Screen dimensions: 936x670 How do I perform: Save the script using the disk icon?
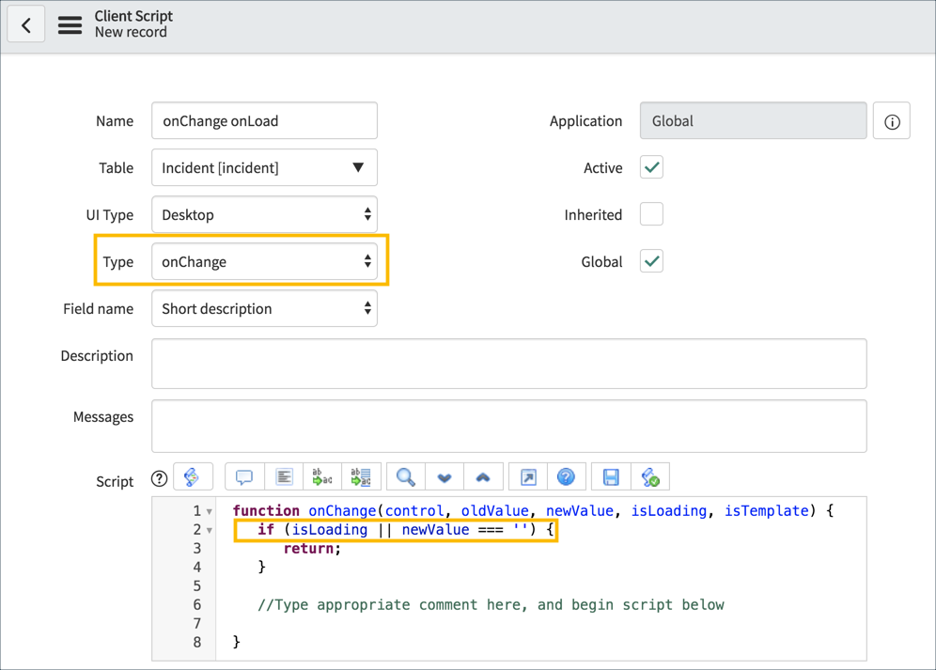coord(610,476)
